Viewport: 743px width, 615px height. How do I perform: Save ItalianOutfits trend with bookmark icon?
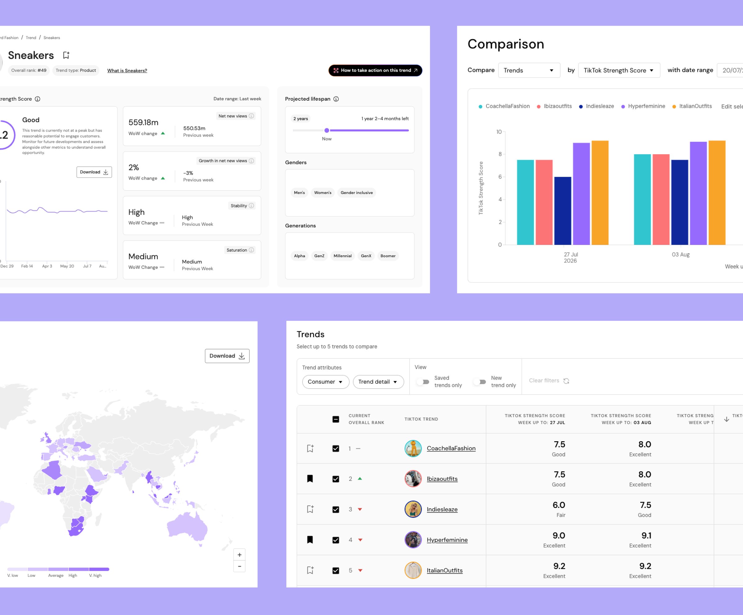(310, 570)
